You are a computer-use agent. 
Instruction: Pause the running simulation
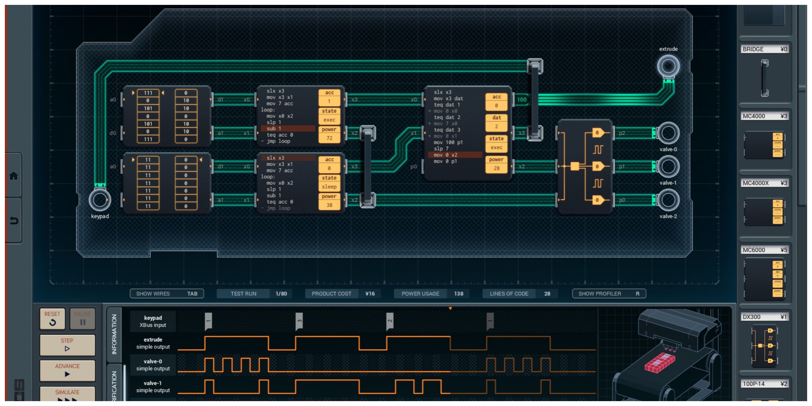tap(82, 319)
